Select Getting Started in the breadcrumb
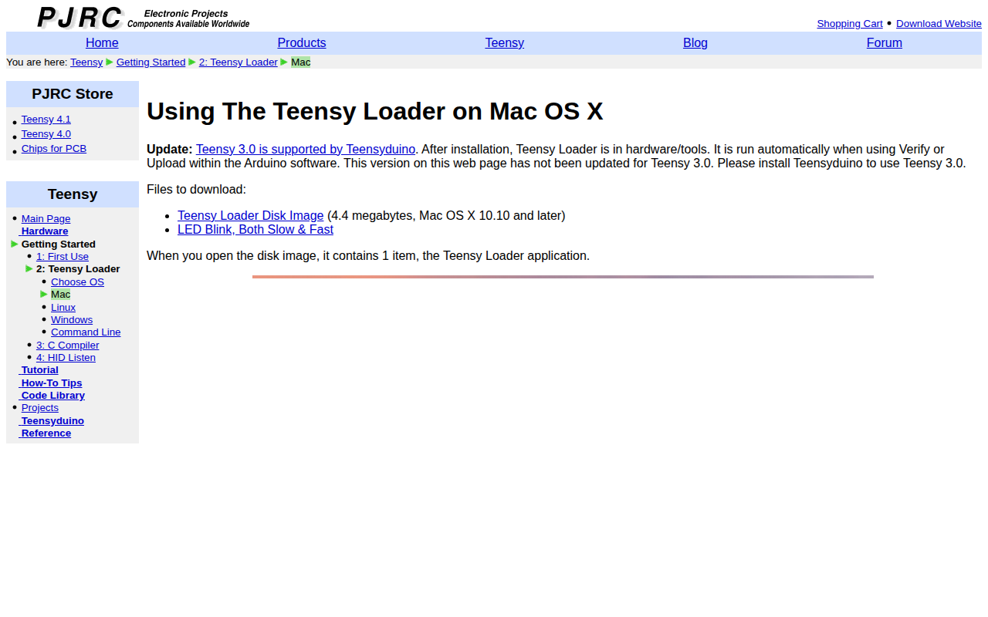Viewport: 988px width, 617px height. [151, 62]
